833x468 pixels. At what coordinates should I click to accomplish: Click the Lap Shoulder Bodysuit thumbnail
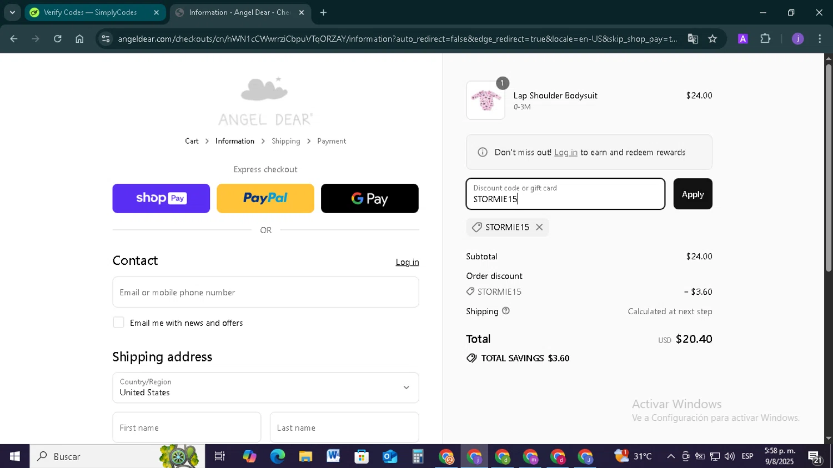pos(485,100)
